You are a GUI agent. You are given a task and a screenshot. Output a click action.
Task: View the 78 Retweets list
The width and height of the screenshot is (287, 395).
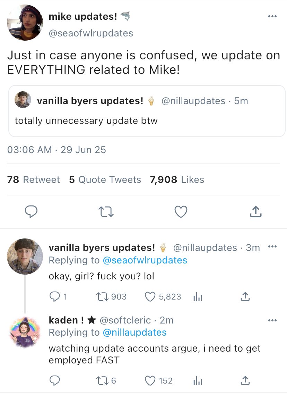pos(33,179)
